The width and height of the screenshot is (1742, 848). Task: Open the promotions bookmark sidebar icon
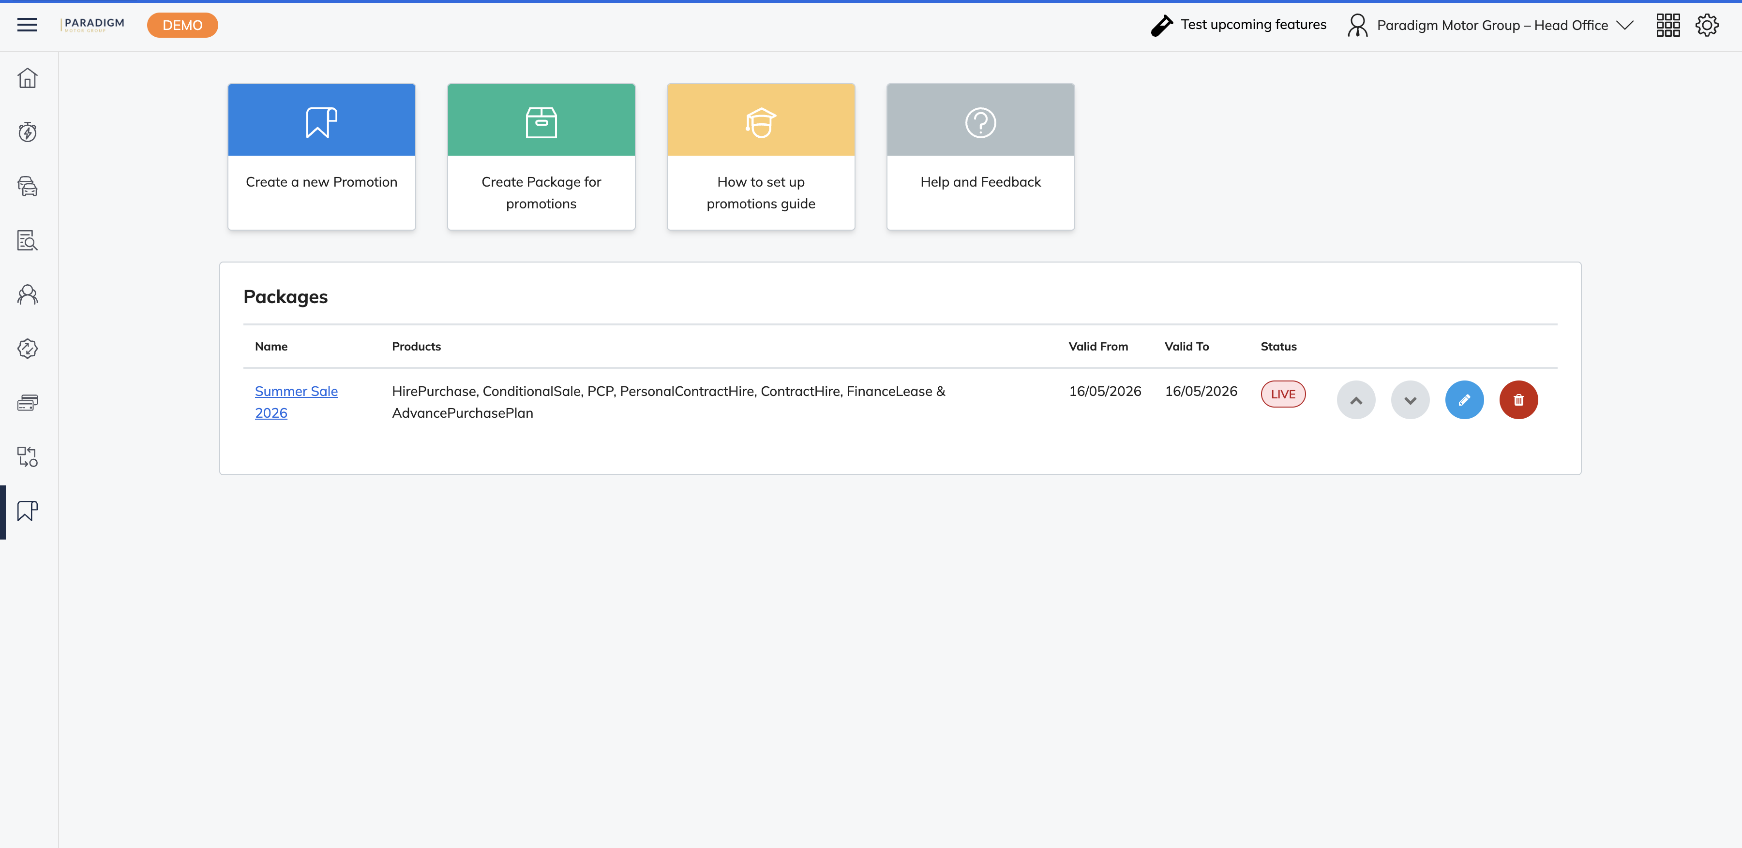[27, 511]
